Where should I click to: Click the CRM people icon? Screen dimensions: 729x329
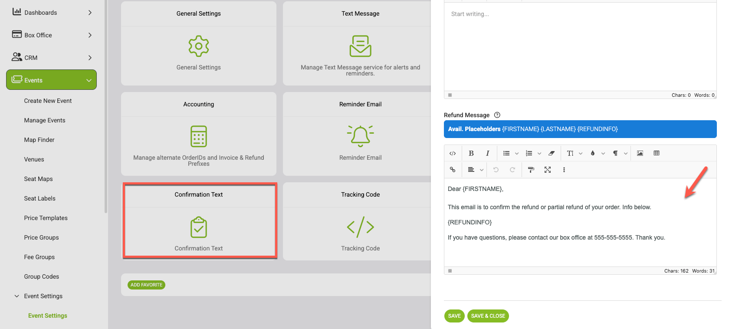(x=17, y=57)
